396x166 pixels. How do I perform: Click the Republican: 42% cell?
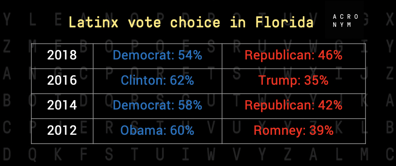click(x=294, y=106)
